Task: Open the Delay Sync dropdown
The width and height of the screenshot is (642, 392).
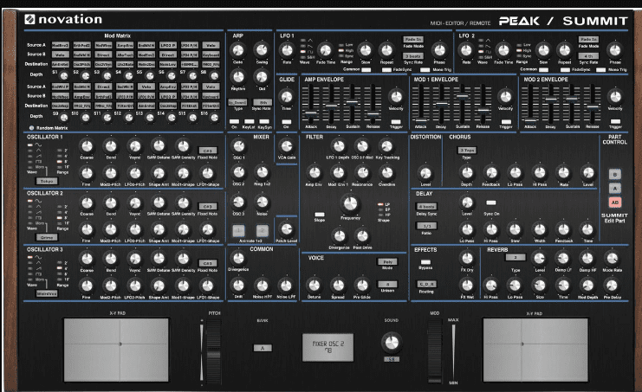Action: [x=426, y=207]
